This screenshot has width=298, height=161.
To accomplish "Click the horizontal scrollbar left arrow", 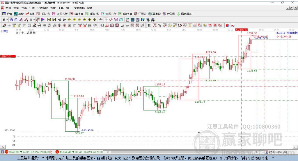I will coord(108,152).
